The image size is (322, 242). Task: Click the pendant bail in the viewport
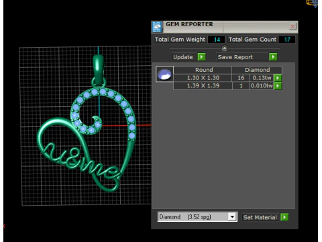pos(99,70)
